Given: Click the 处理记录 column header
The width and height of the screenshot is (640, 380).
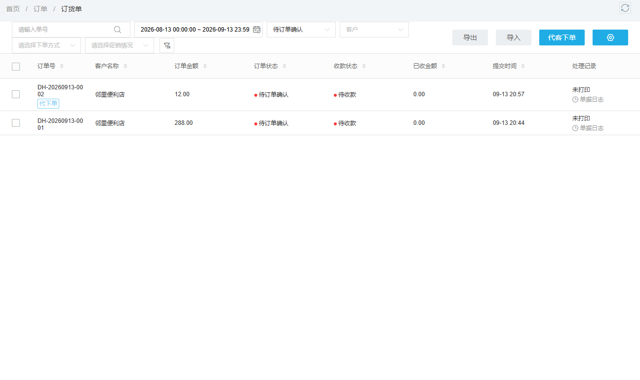Looking at the screenshot, I should [584, 66].
